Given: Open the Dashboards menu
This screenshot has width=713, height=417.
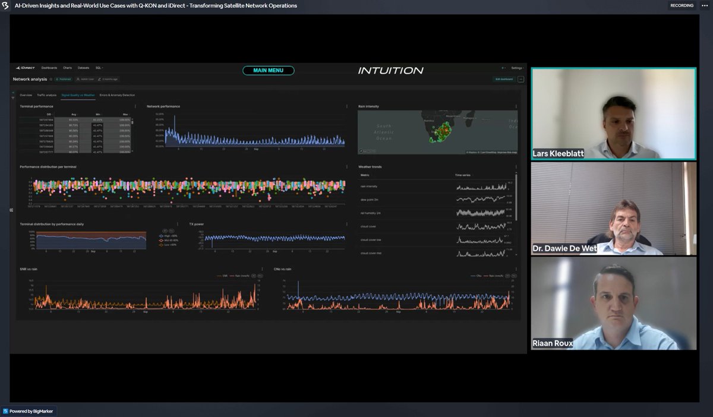Looking at the screenshot, I should point(49,68).
